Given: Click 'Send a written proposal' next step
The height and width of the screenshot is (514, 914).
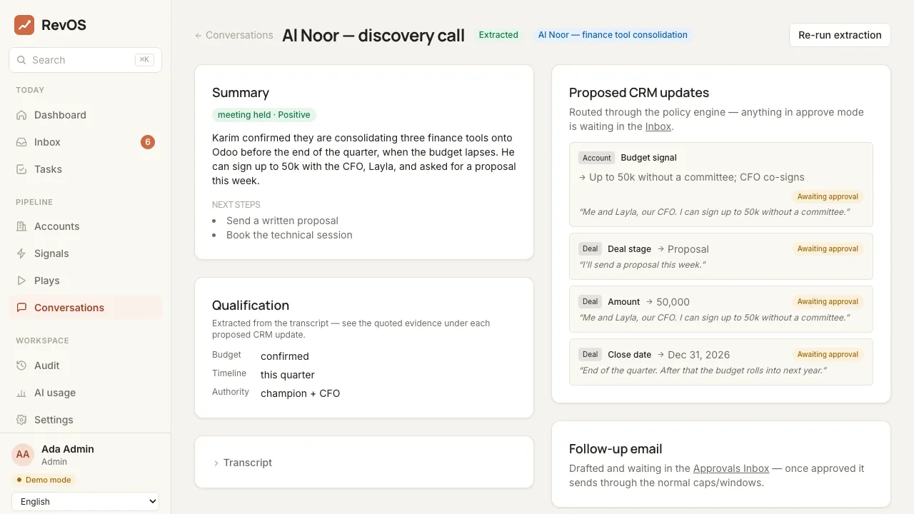Looking at the screenshot, I should click(282, 221).
